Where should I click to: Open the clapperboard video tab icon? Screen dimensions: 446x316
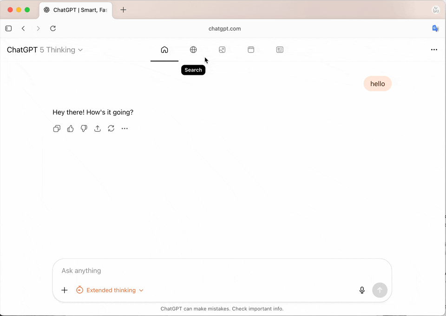pos(251,50)
